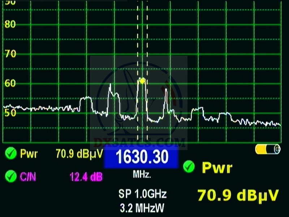This screenshot has height=217, width=289.
Task: Select the SP 1.0GHz span setting
Action: pyautogui.click(x=142, y=194)
